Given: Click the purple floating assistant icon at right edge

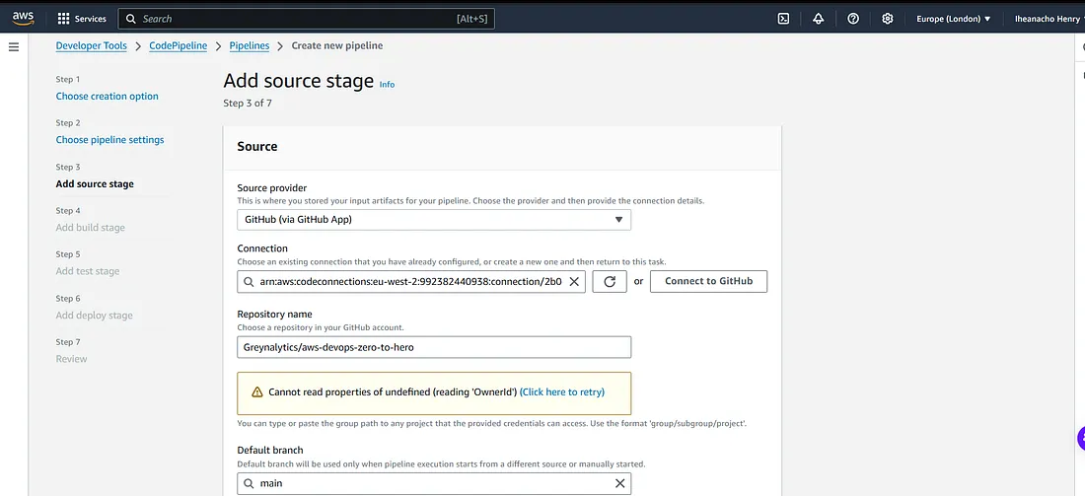Looking at the screenshot, I should click(1081, 438).
